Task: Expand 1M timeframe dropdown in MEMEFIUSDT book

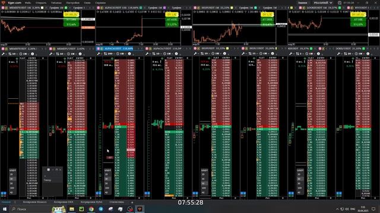Action: (24, 54)
